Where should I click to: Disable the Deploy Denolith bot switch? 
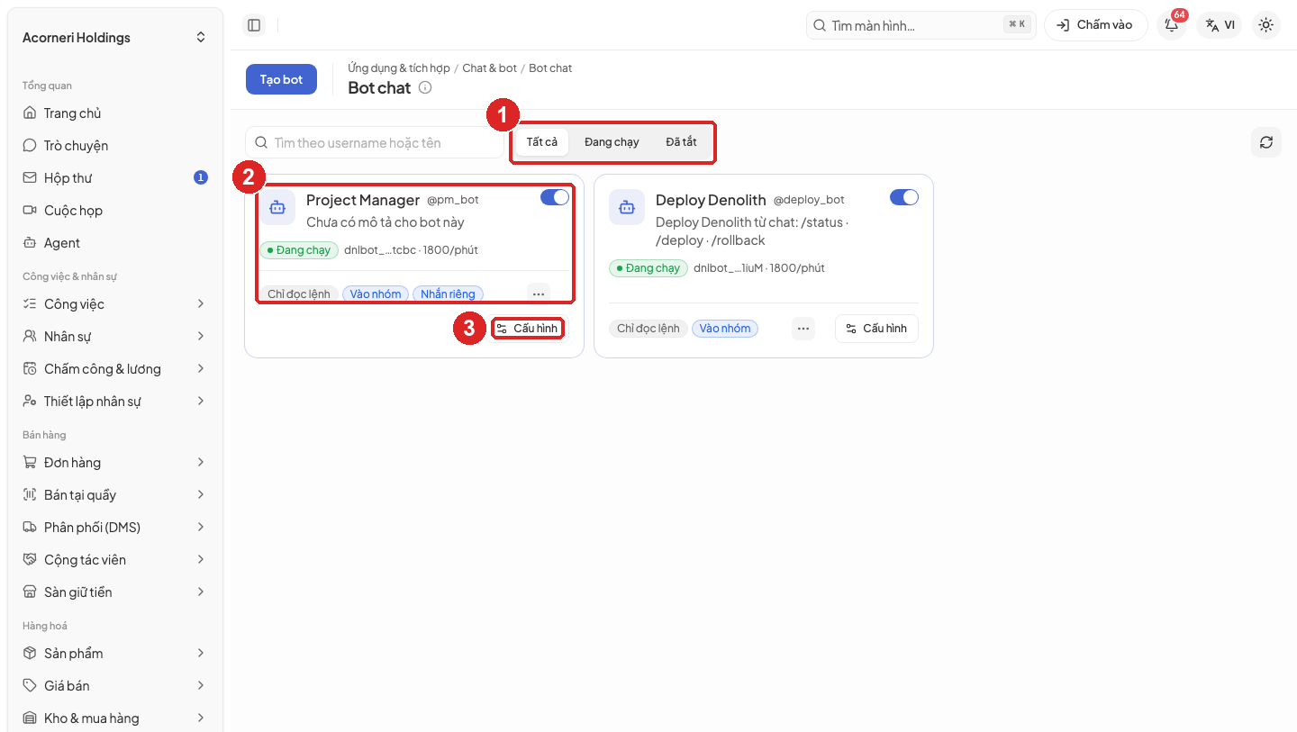(x=904, y=197)
